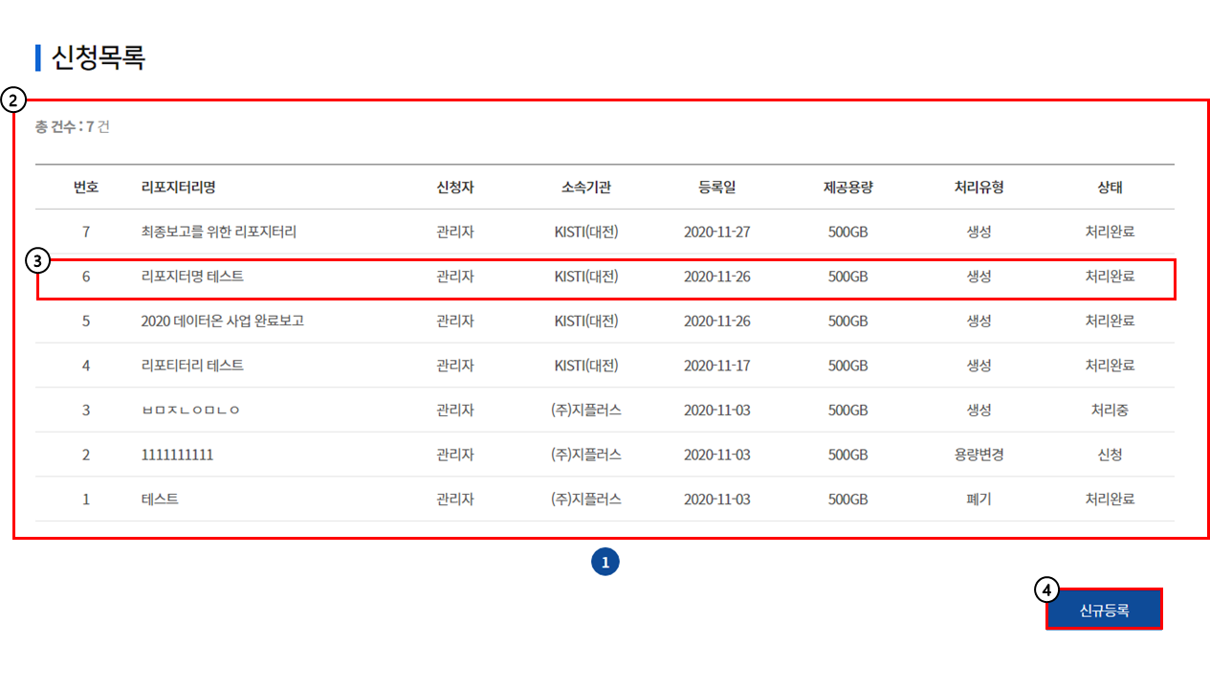Click the 신규등록 button

coord(1104,610)
